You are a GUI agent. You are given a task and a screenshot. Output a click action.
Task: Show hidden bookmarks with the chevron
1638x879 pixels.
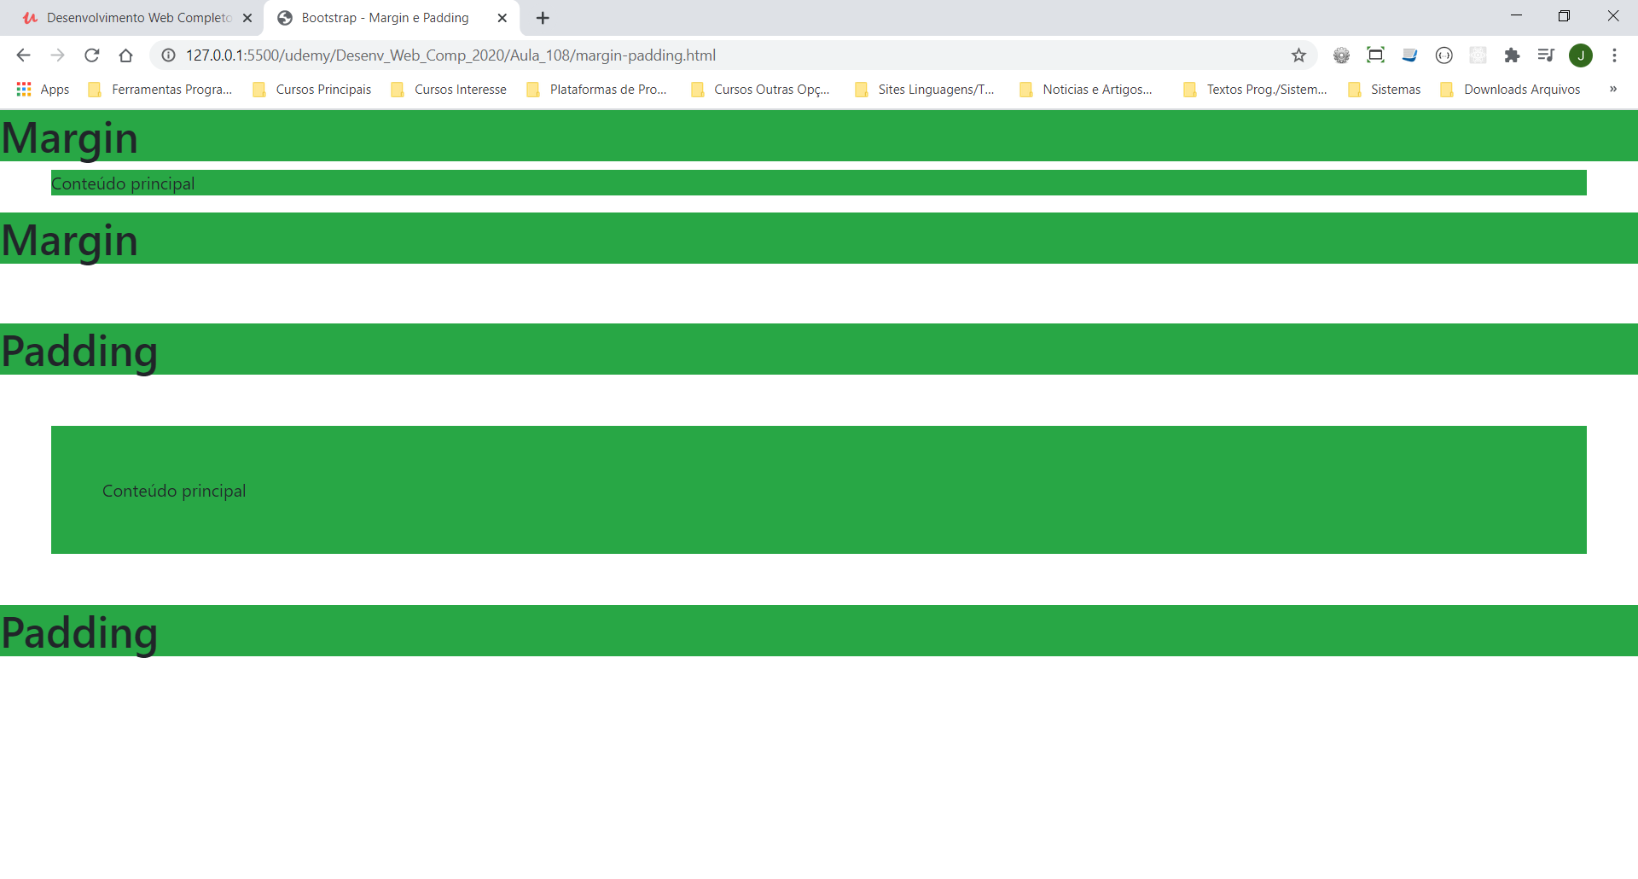click(x=1612, y=90)
